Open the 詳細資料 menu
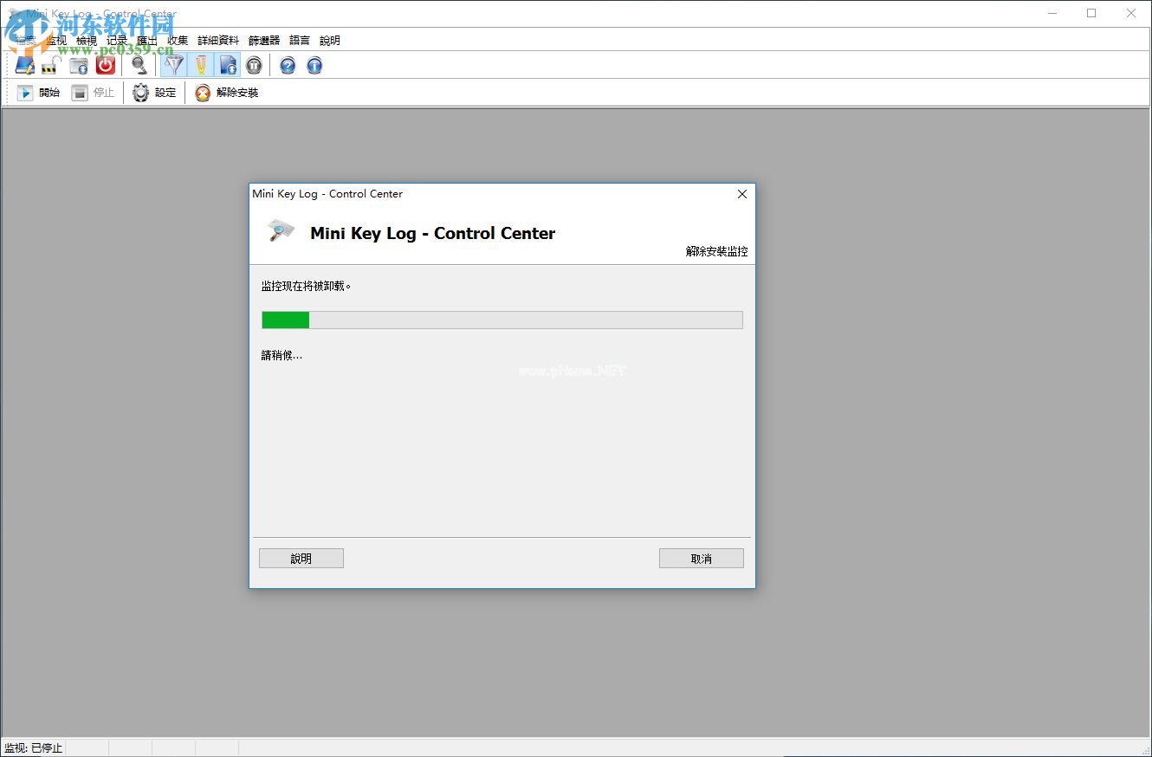 tap(218, 41)
